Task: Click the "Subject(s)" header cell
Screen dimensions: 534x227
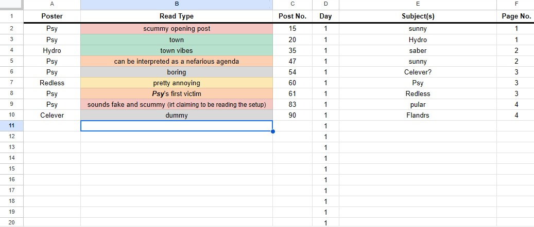Action: [418, 16]
